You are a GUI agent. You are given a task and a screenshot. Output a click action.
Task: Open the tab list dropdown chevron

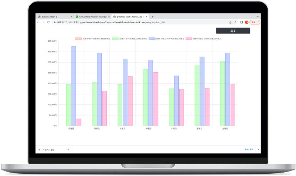pyautogui.click(x=258, y=16)
